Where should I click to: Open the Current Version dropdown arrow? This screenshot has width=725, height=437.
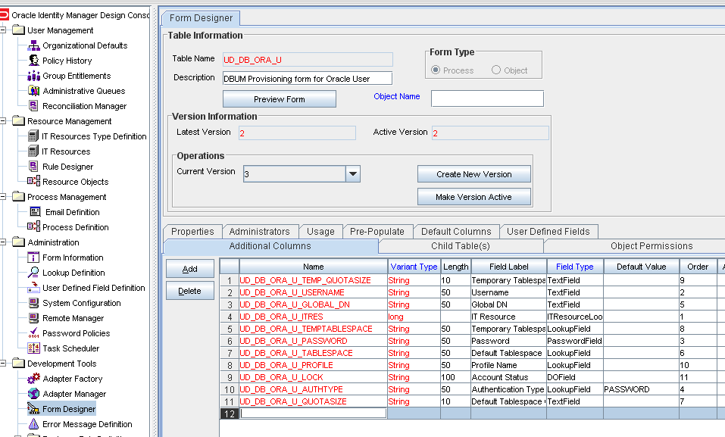(353, 174)
